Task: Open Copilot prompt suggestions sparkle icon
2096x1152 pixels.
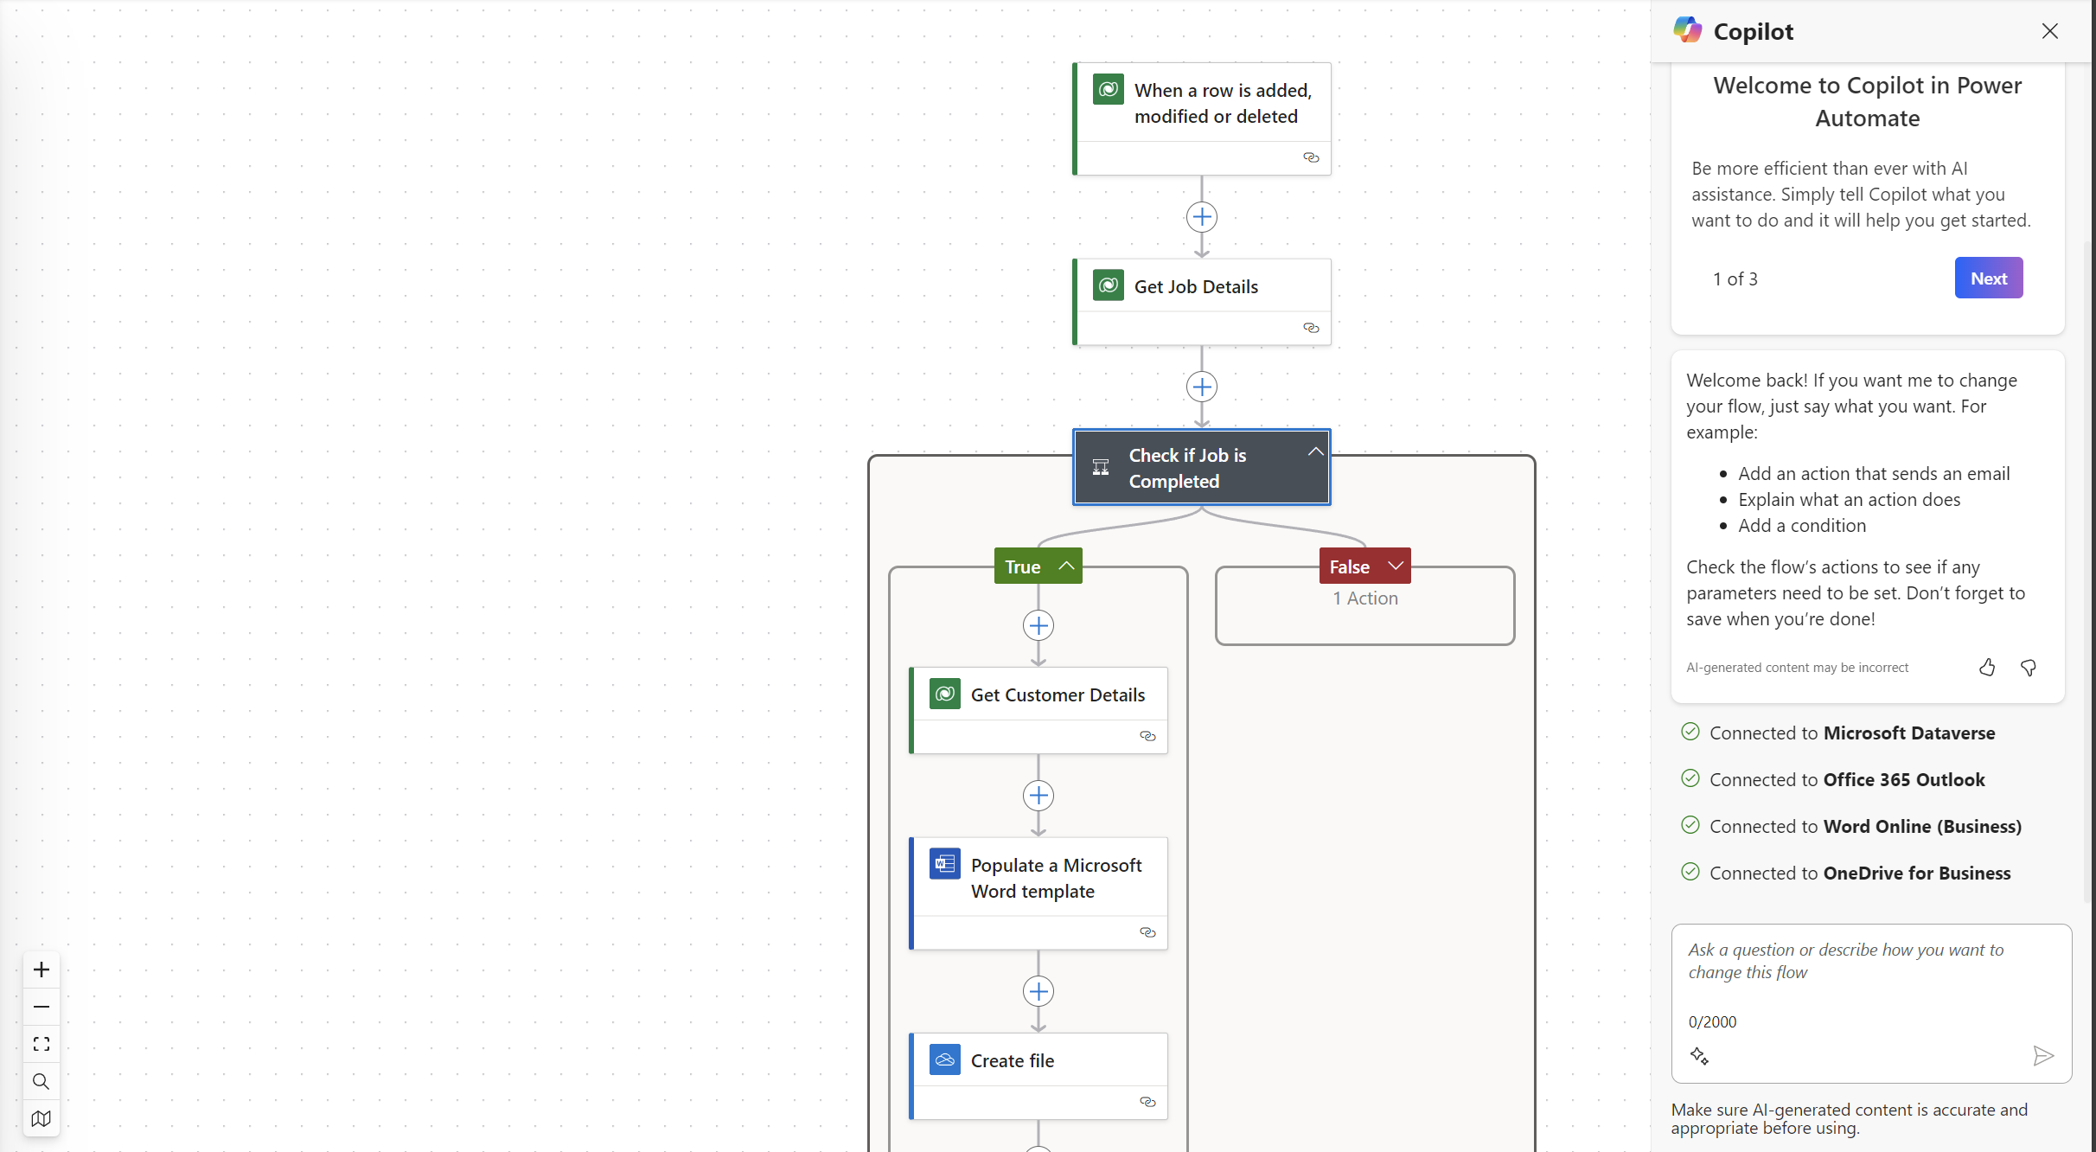Action: pyautogui.click(x=1699, y=1056)
